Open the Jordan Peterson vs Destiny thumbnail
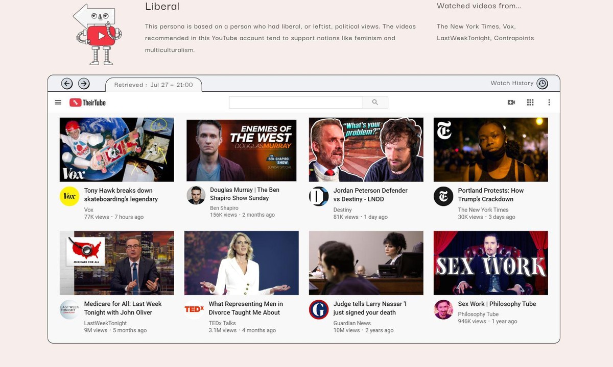The image size is (613, 367). click(x=366, y=150)
